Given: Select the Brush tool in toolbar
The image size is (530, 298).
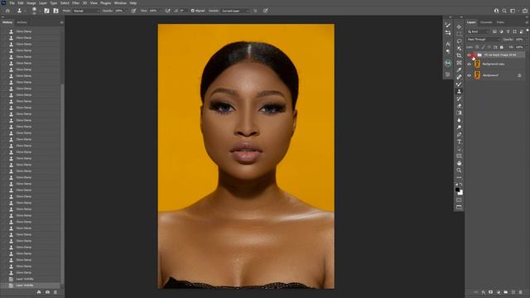Looking at the screenshot, I should pos(459,84).
